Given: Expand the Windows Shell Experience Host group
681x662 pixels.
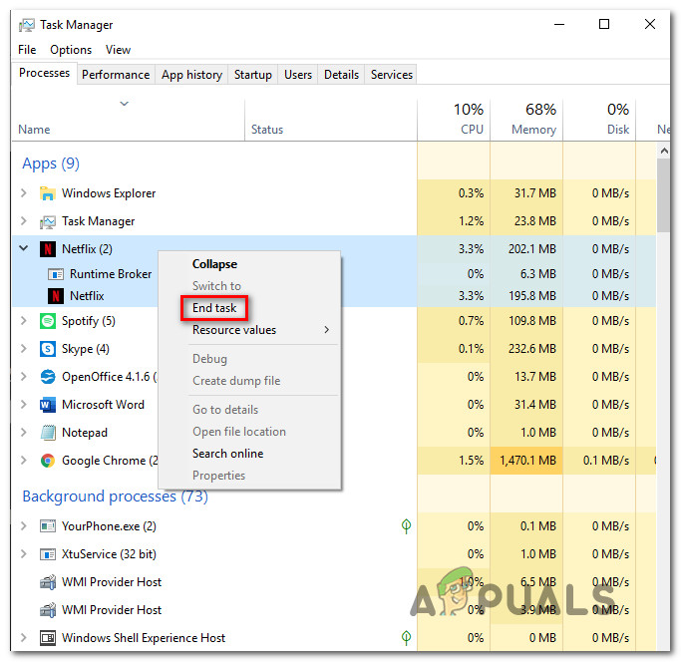Looking at the screenshot, I should coord(24,637).
